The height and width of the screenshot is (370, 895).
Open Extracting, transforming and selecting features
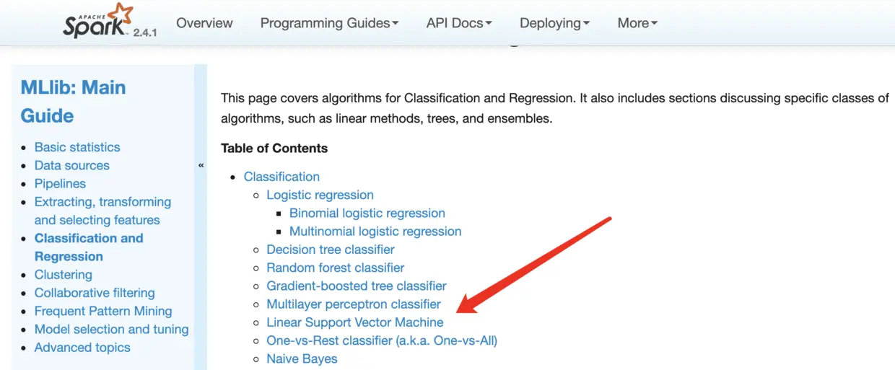click(102, 211)
